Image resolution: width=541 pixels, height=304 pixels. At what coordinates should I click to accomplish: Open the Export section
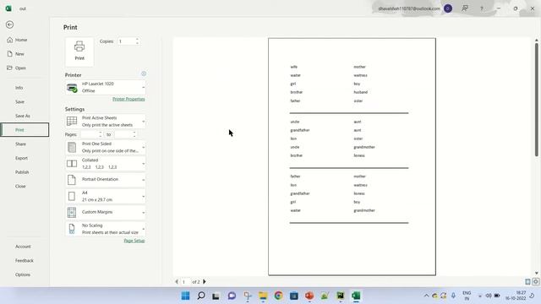pyautogui.click(x=21, y=158)
